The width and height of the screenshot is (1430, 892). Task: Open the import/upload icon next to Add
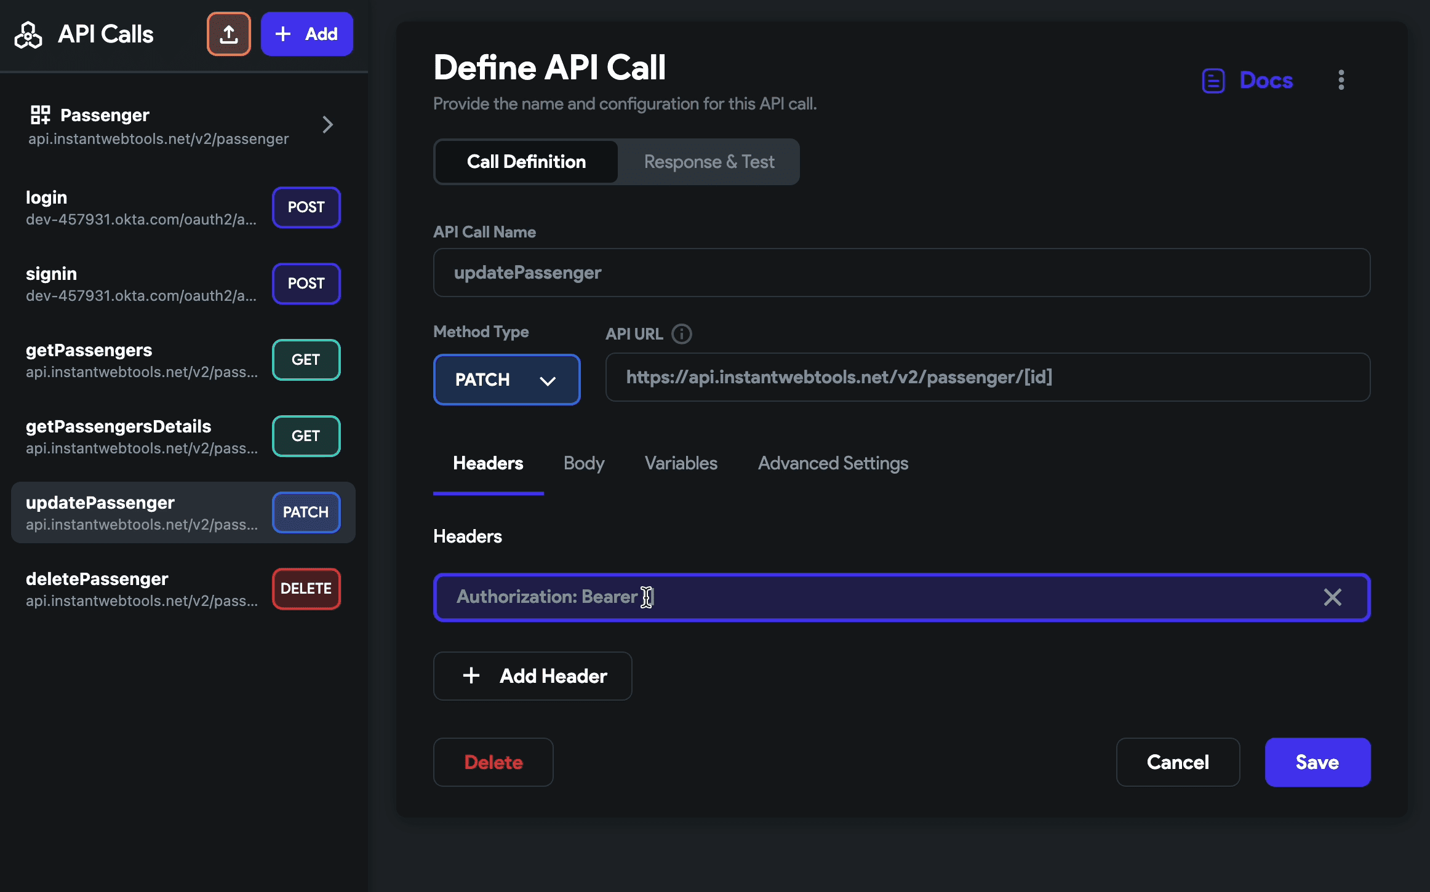point(228,34)
